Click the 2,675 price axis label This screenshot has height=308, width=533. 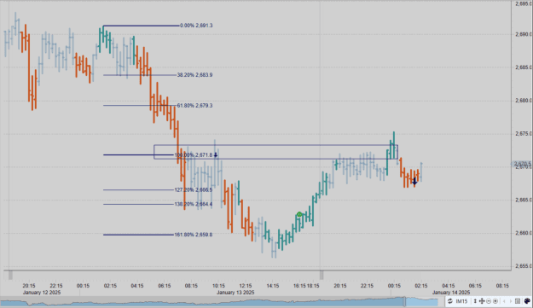pos(524,134)
